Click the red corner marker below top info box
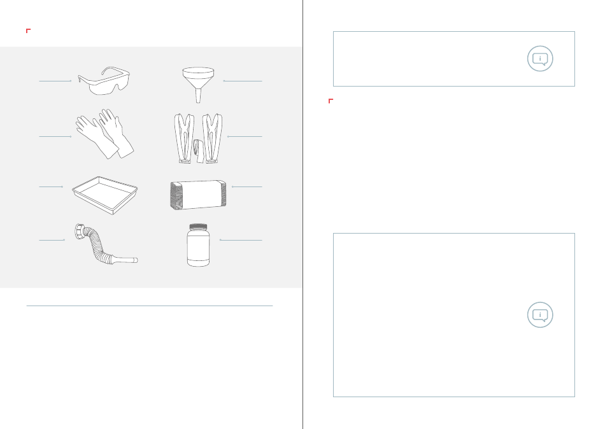 tap(331, 101)
